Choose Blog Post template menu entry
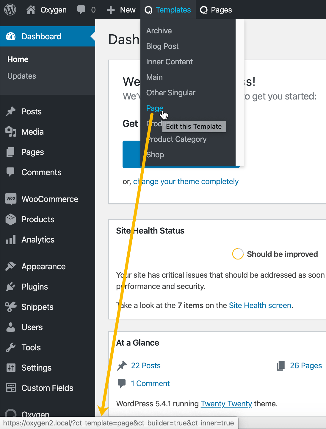The width and height of the screenshot is (326, 429). tap(162, 46)
